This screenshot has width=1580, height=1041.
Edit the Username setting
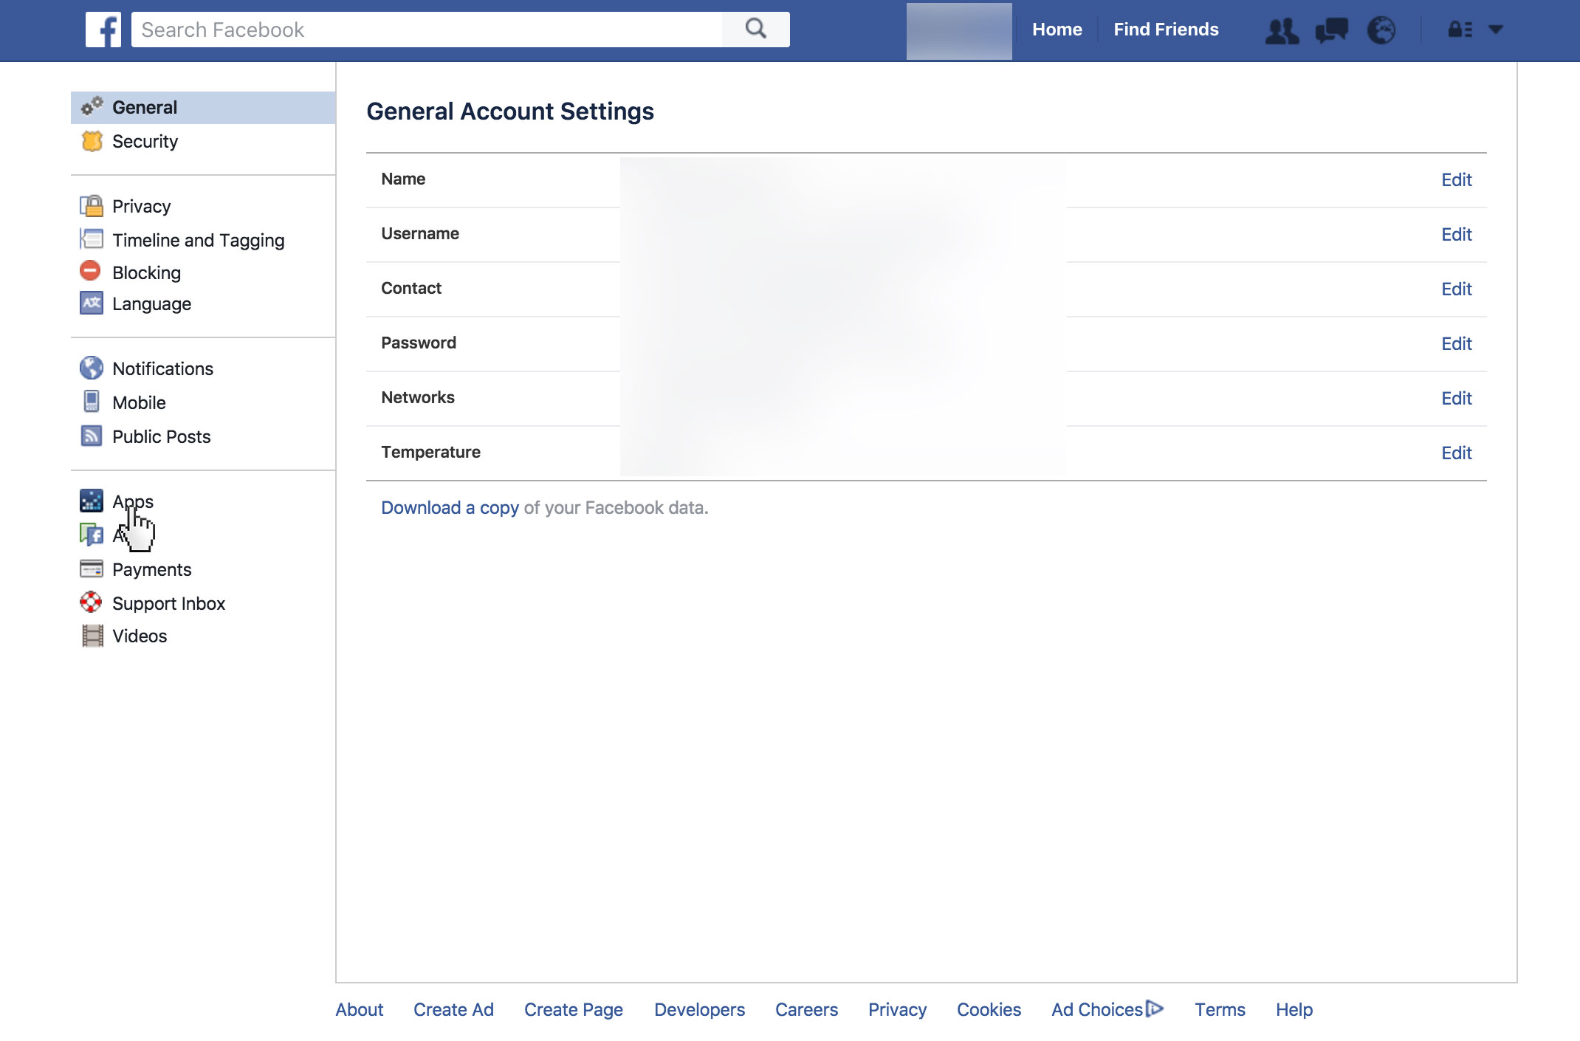coord(1456,234)
